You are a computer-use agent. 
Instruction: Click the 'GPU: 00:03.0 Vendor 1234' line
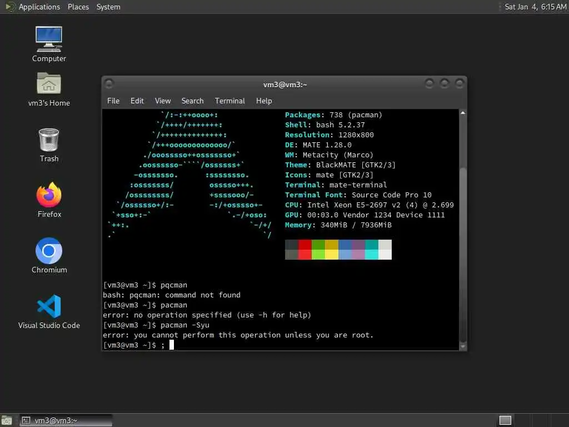pos(365,215)
